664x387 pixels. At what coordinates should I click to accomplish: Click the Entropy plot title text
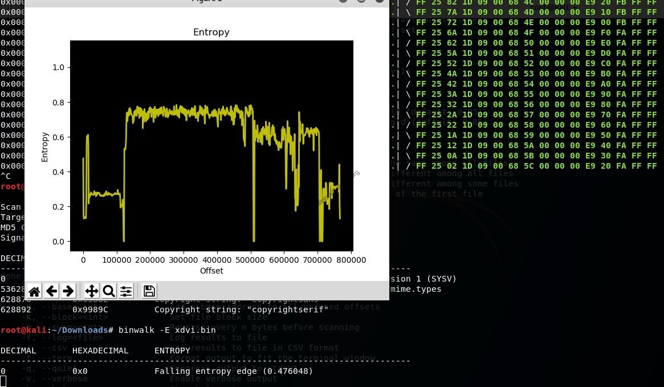(211, 32)
